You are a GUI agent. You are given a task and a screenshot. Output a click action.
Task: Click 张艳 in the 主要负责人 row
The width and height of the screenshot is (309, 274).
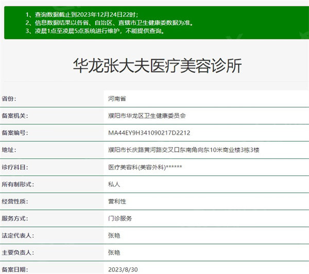click(x=114, y=252)
